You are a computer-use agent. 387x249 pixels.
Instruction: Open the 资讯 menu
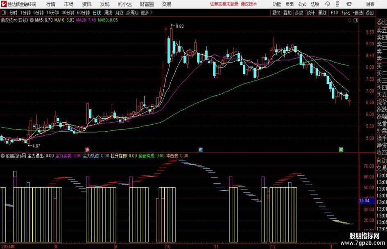87,4
